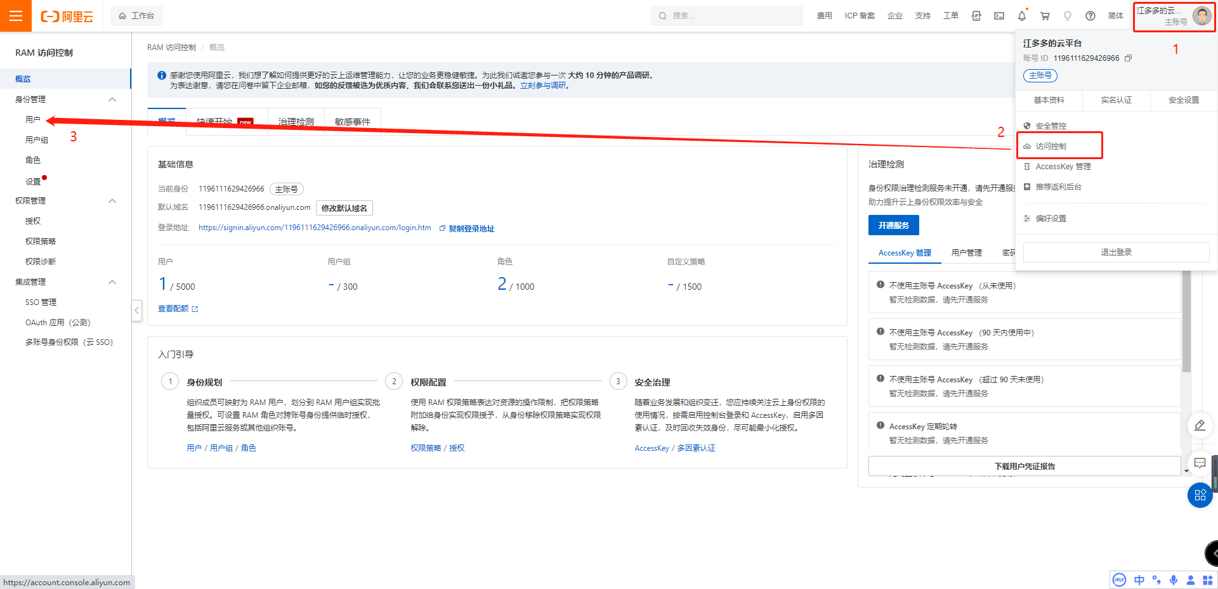Open the 实名认证 tab in account panel

1116,100
